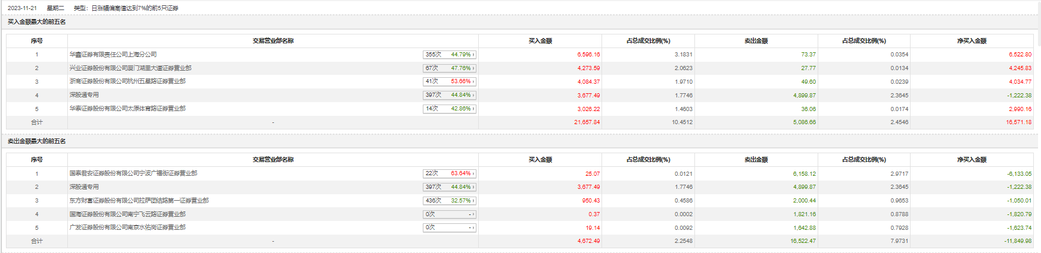Expand the 355次 44.79% stats box
This screenshot has width=1041, height=253.
click(x=450, y=55)
